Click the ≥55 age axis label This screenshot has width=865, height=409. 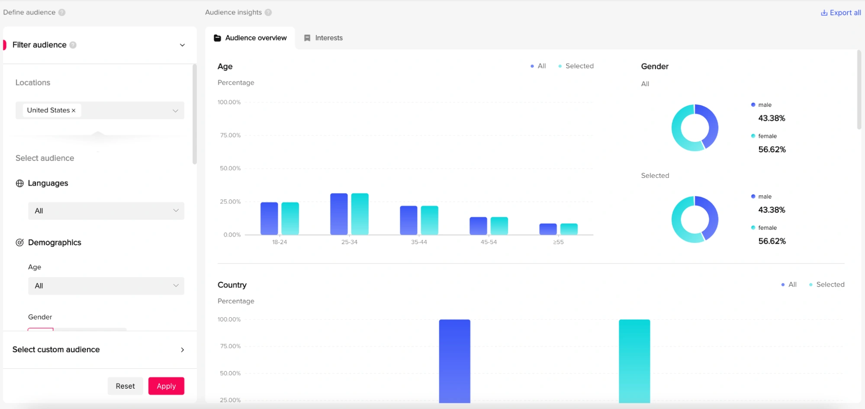tap(558, 242)
